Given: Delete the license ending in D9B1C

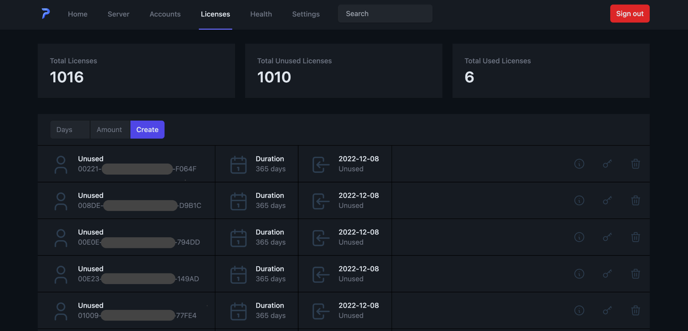Looking at the screenshot, I should pyautogui.click(x=635, y=200).
